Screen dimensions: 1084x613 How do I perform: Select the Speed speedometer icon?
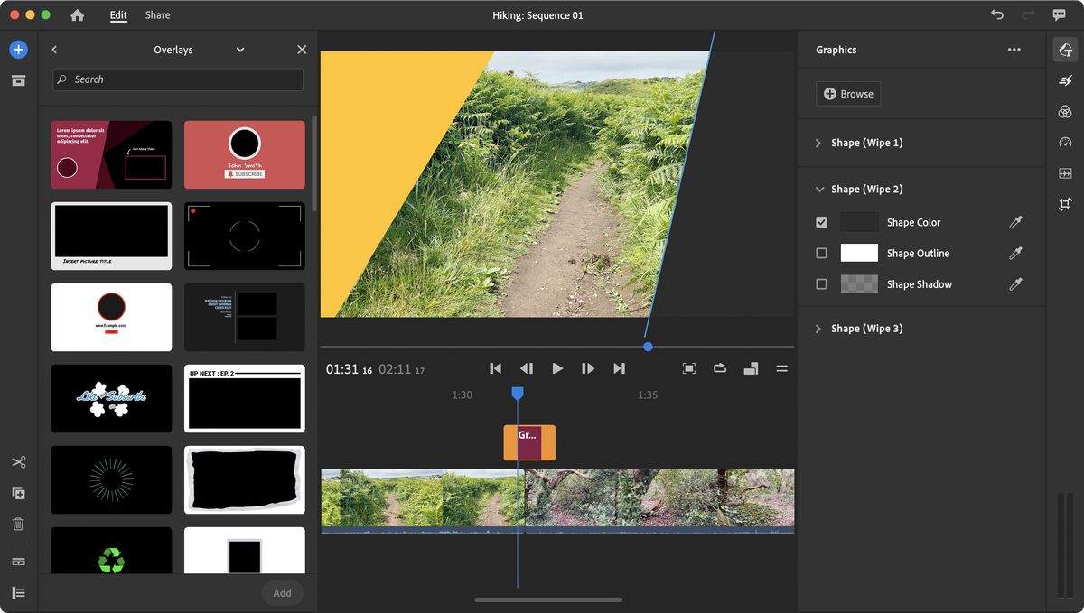[1064, 142]
